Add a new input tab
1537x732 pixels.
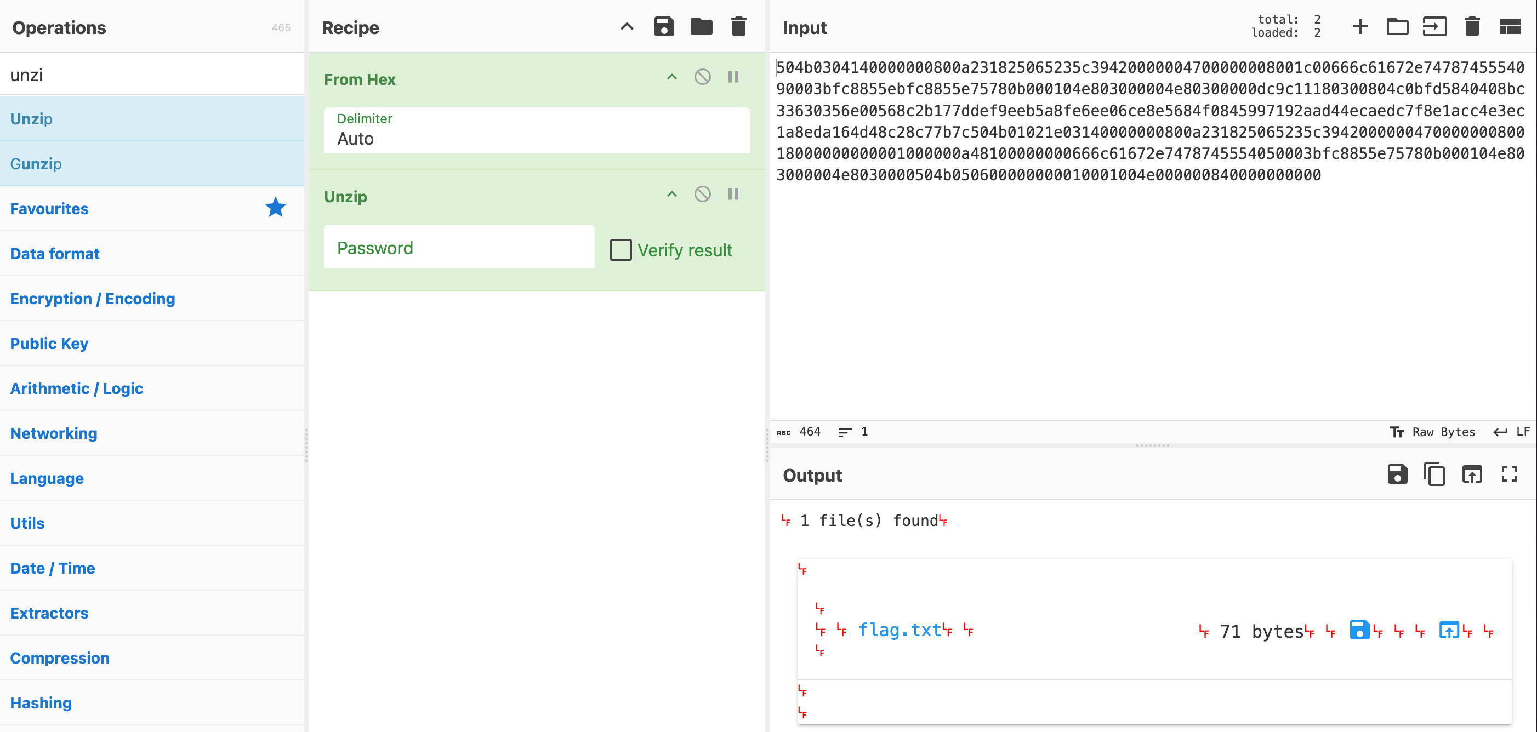[1360, 27]
